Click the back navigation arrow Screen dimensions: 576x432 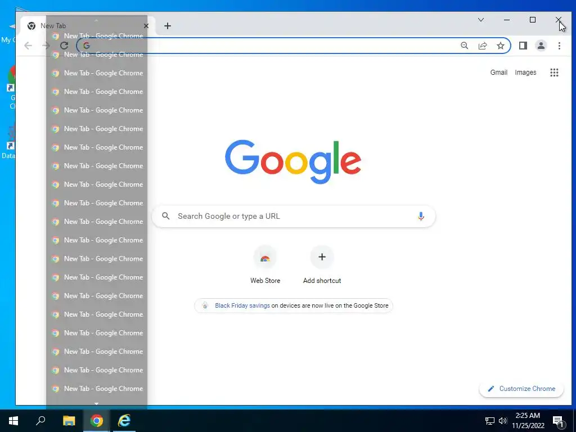[x=28, y=46]
